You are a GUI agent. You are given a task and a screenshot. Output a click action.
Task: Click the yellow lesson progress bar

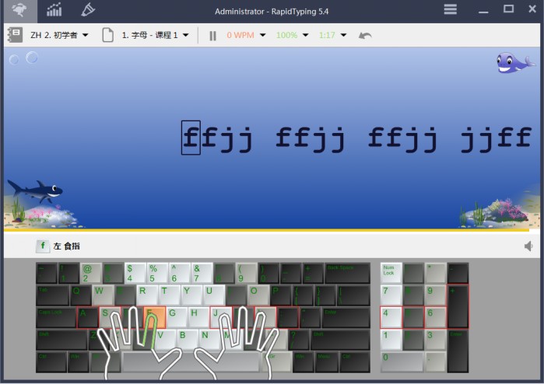(x=265, y=231)
